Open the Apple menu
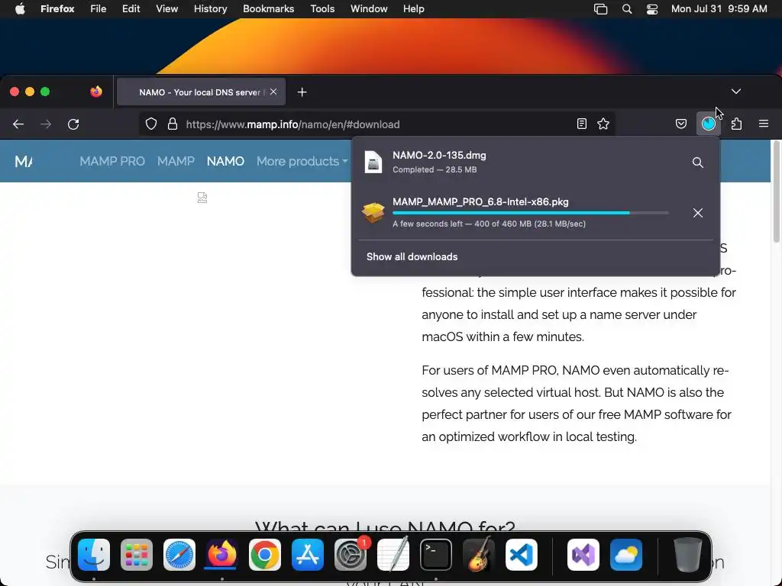Image resolution: width=782 pixels, height=586 pixels. (20, 9)
